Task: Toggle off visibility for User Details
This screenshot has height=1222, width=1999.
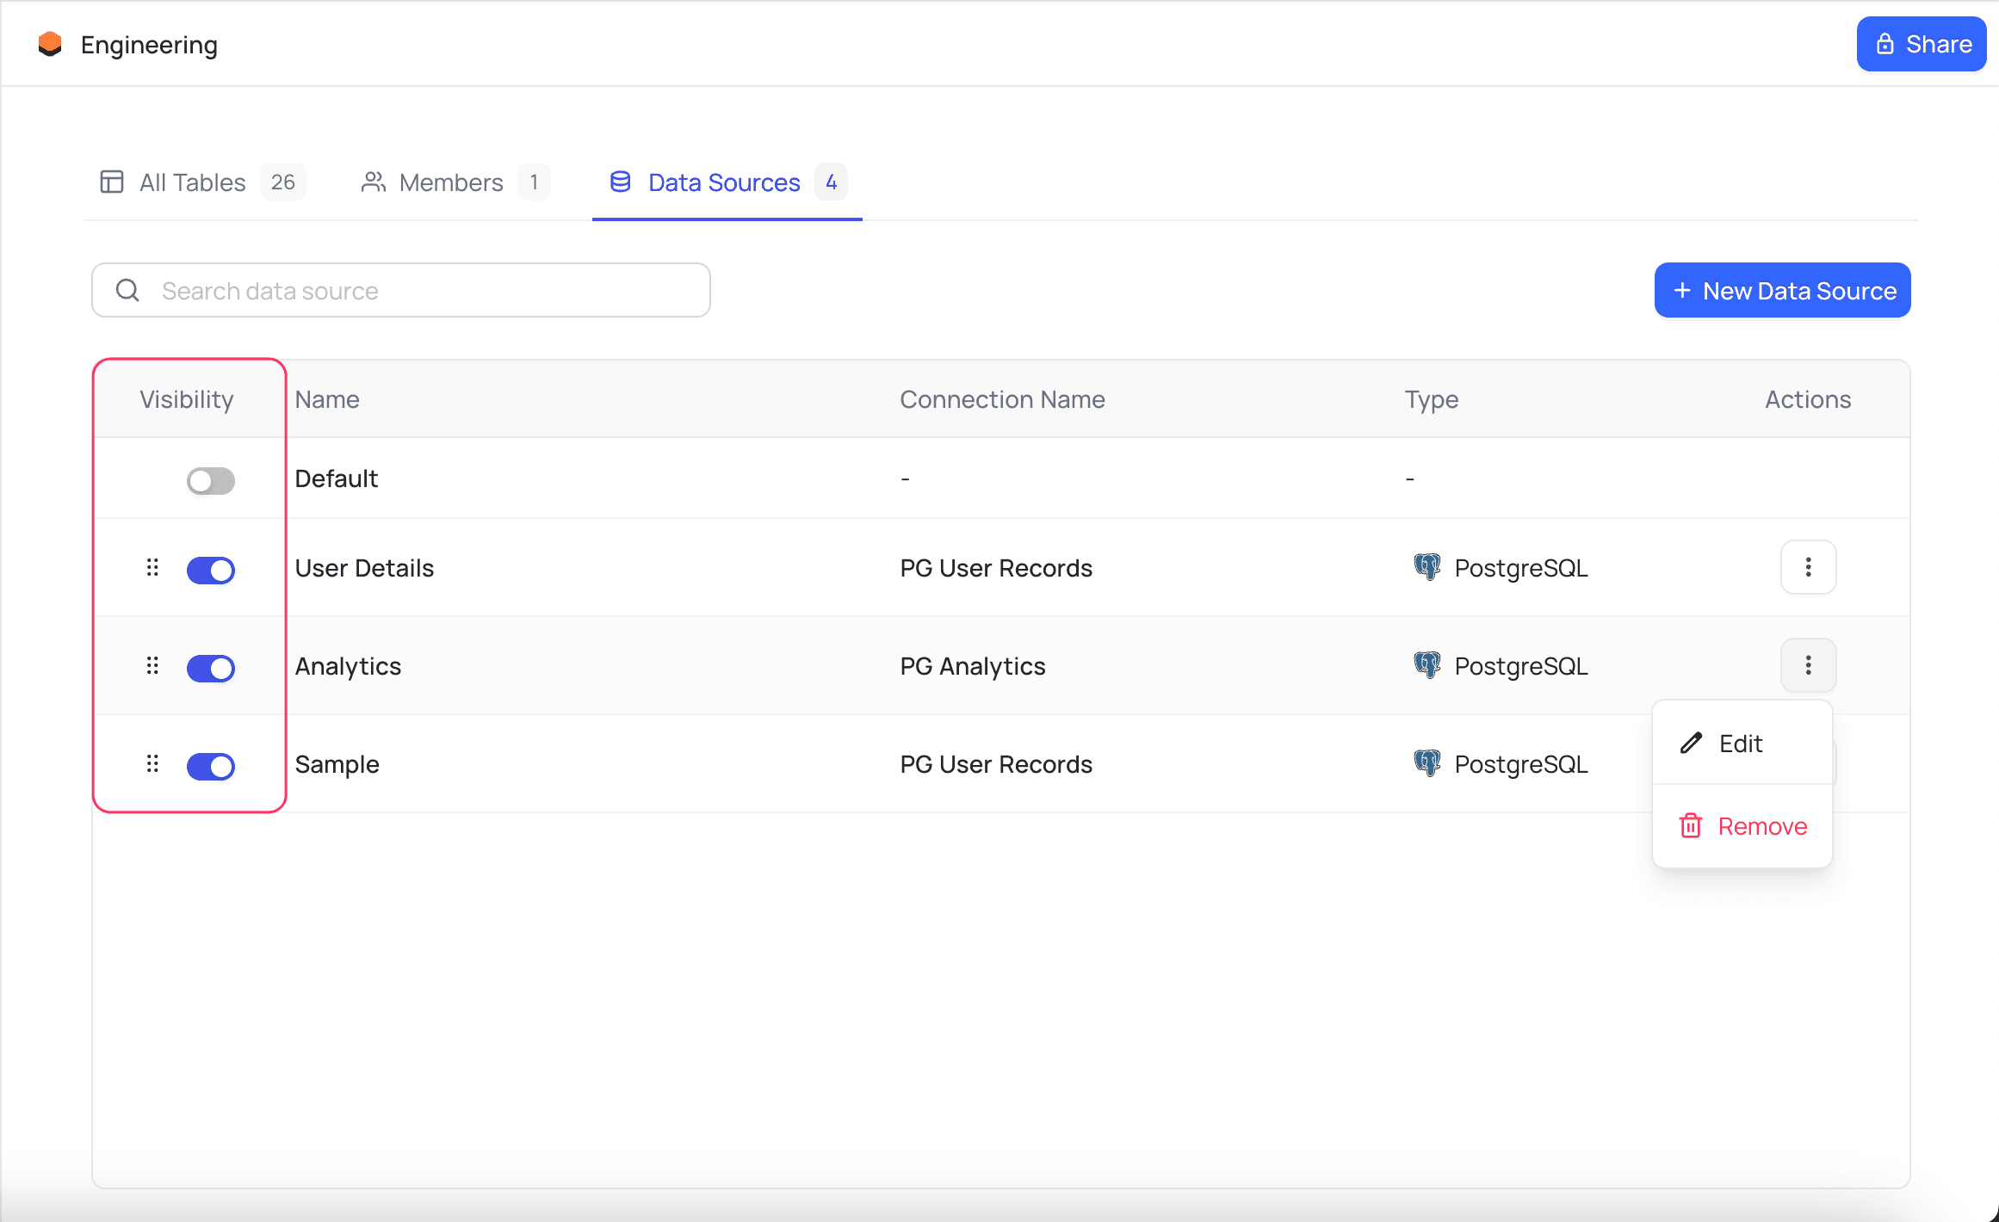Action: pos(210,570)
